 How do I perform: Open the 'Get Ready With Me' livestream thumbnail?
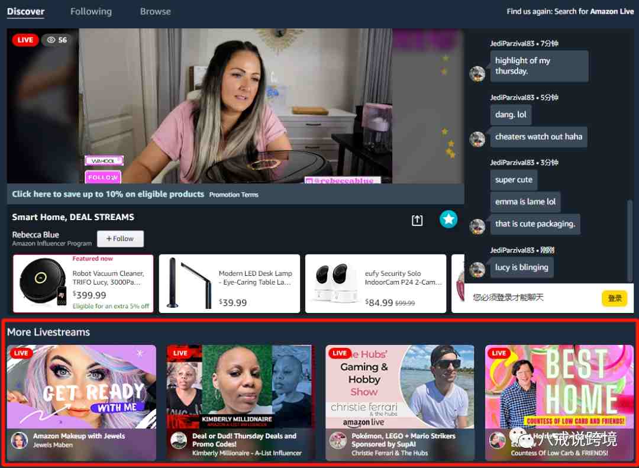[82, 387]
